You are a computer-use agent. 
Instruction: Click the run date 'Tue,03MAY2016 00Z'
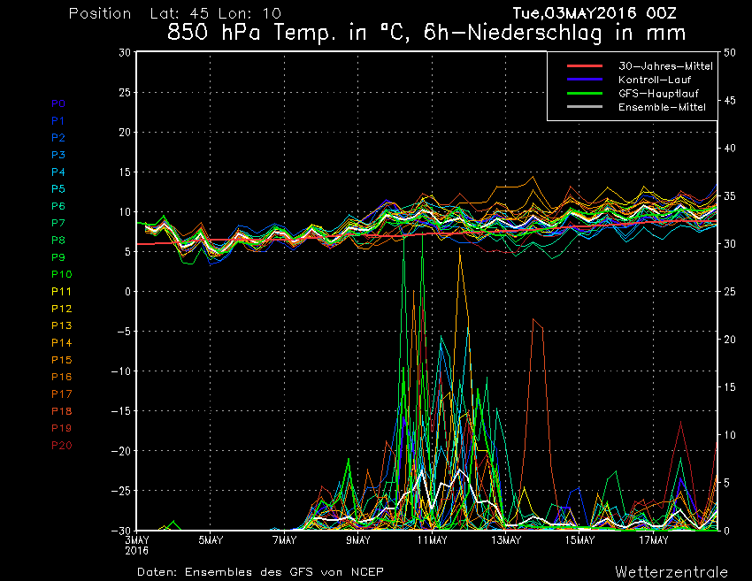pyautogui.click(x=595, y=13)
